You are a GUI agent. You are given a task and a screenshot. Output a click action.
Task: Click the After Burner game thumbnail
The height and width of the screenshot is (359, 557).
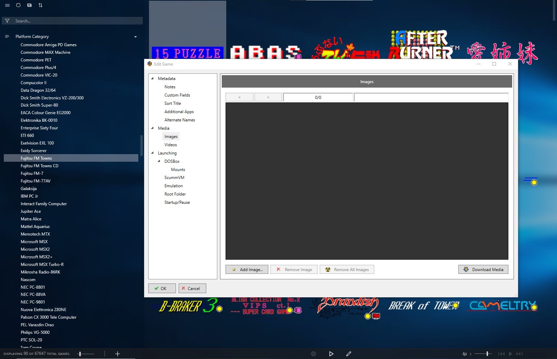click(x=424, y=45)
